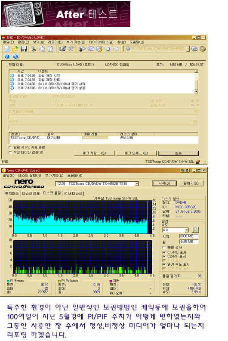The image size is (228, 341).
Task: Enable the quick scan (빠른 검사) checkbox
Action: click(x=164, y=247)
